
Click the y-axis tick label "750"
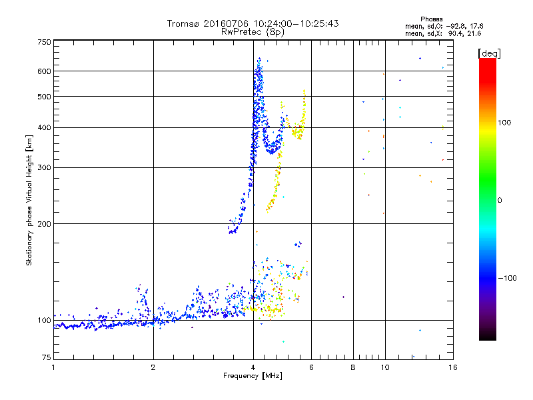(44, 42)
